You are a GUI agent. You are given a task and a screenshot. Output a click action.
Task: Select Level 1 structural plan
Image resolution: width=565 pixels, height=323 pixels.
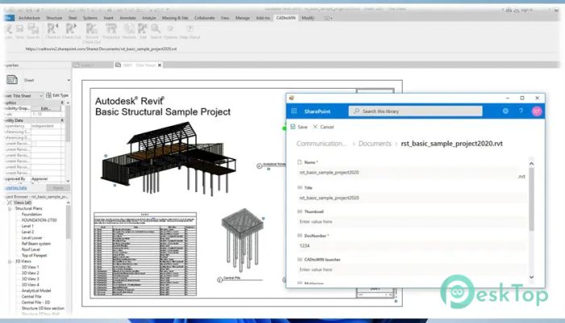[x=27, y=226]
